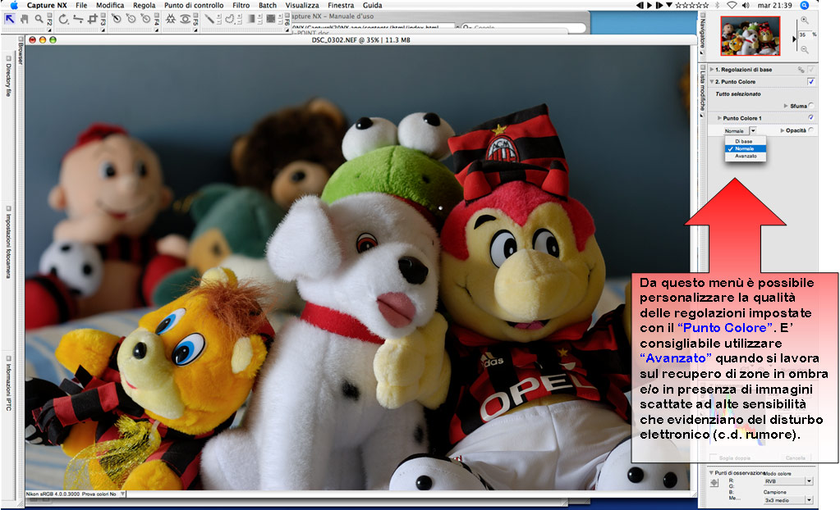Image resolution: width=840 pixels, height=510 pixels.
Task: Open the 3x3 medio sample dropdown
Action: click(x=809, y=500)
